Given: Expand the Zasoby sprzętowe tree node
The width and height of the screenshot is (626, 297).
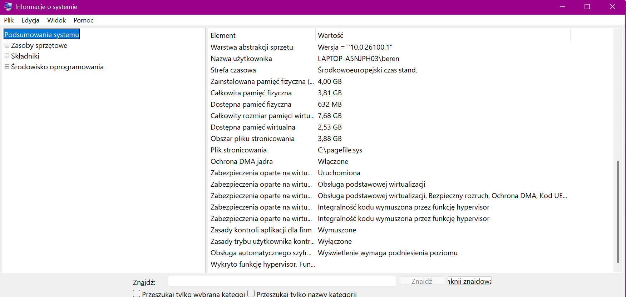Looking at the screenshot, I should [7, 45].
